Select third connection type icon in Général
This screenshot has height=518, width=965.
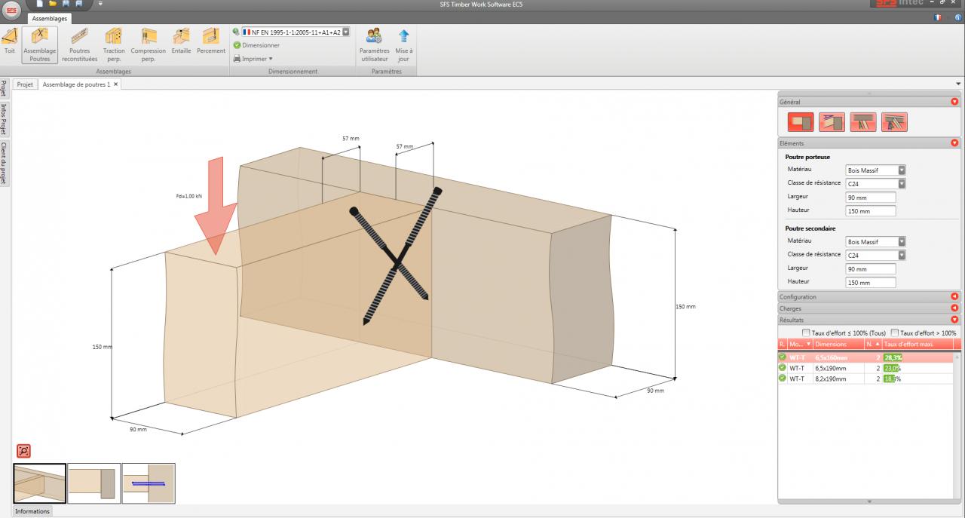click(862, 122)
